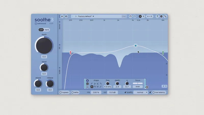
Task: Click the redo arrow icon
Action: 135,16
